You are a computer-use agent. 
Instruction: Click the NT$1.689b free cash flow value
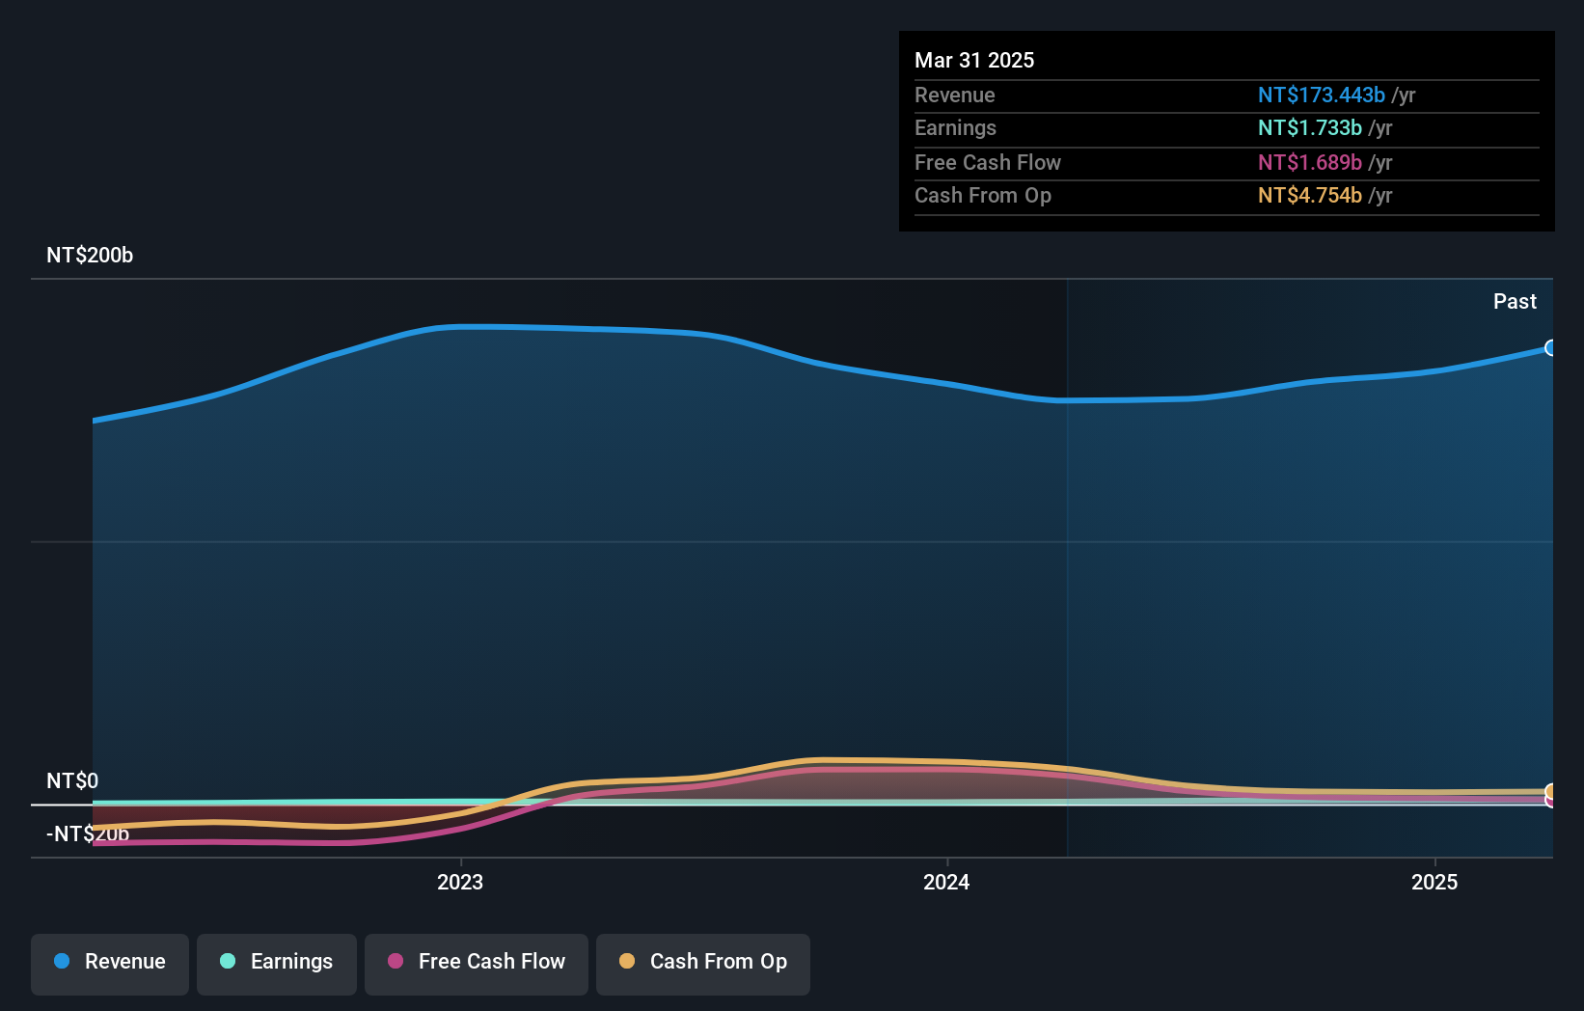(x=1310, y=162)
